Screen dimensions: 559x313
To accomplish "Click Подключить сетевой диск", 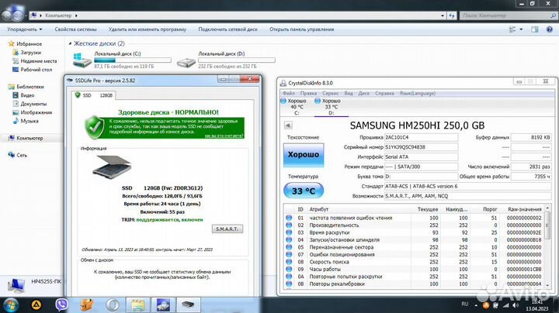I will pos(227,29).
